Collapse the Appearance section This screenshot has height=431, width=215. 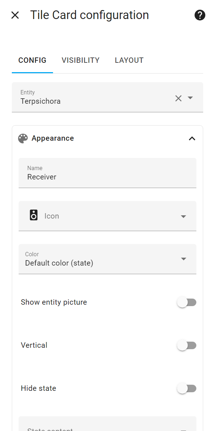click(192, 138)
